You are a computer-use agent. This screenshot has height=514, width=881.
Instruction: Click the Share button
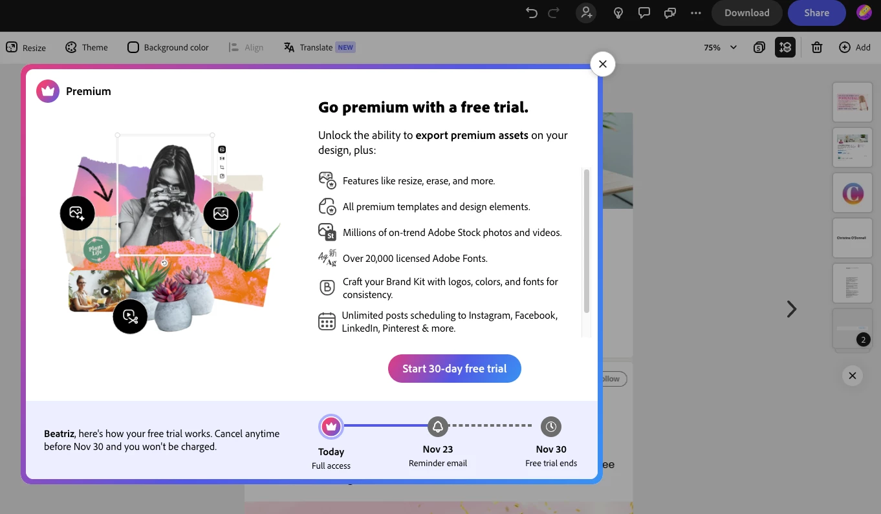click(x=816, y=13)
